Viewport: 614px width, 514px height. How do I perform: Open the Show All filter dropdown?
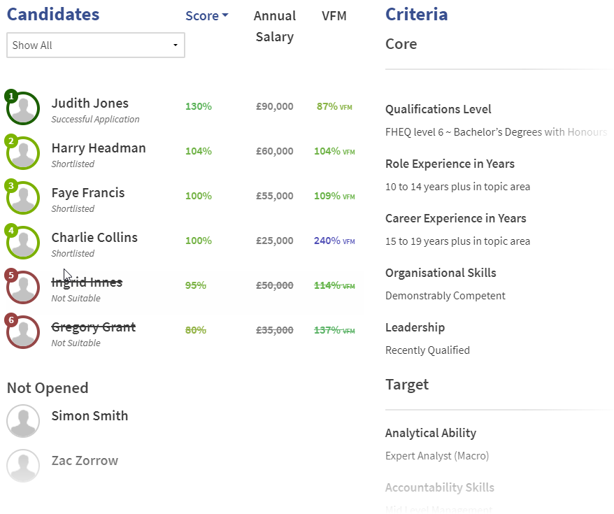tap(96, 45)
